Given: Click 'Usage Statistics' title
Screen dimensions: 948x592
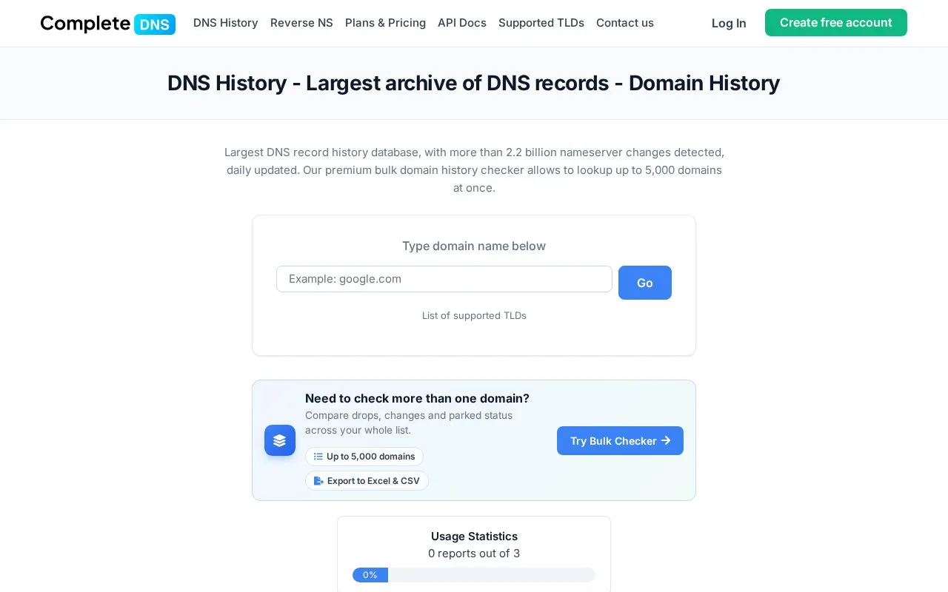Looking at the screenshot, I should tap(474, 536).
